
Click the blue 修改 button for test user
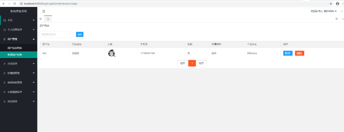[288, 53]
